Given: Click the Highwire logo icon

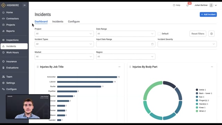Looking at the screenshot, I should click(3, 5).
